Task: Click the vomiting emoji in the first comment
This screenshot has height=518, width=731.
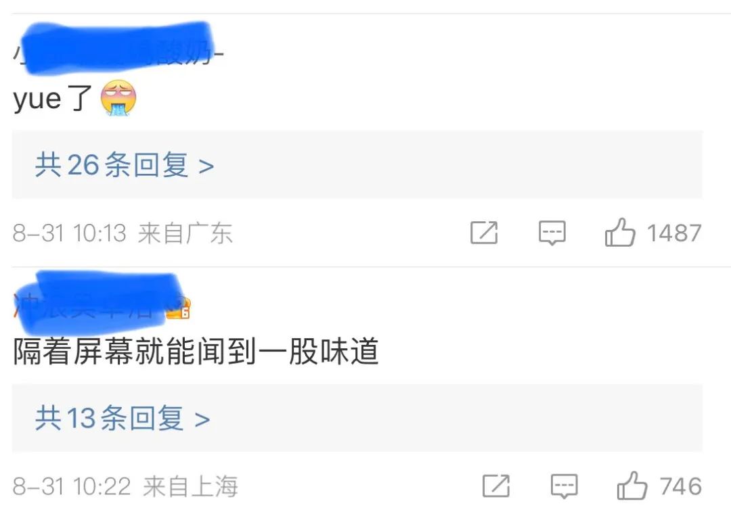Action: (x=118, y=98)
